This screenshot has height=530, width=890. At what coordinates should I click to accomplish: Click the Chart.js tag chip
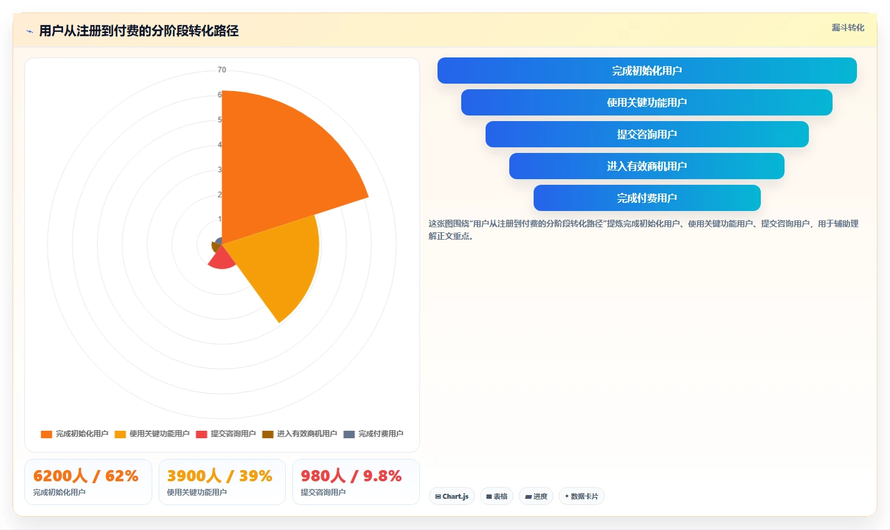(452, 496)
